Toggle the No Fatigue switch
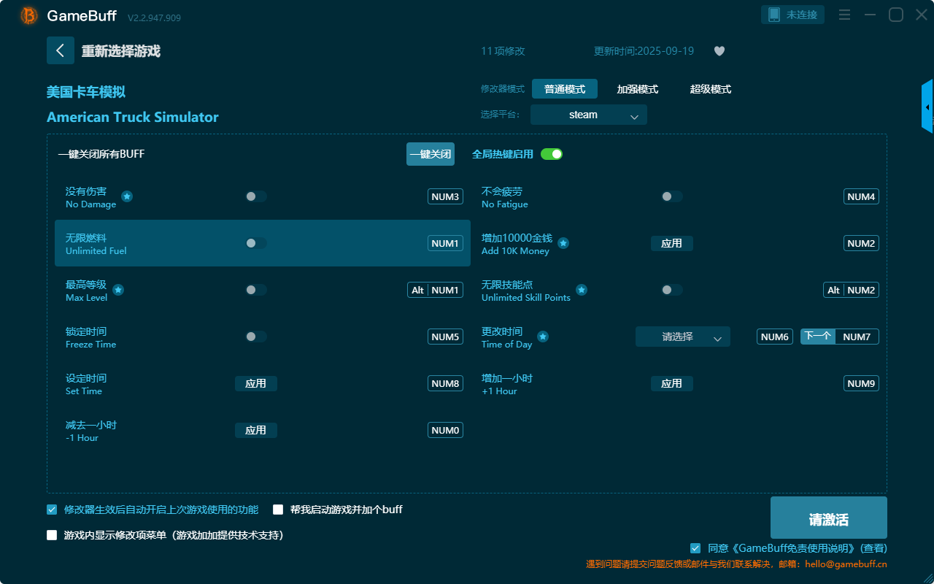 point(672,196)
